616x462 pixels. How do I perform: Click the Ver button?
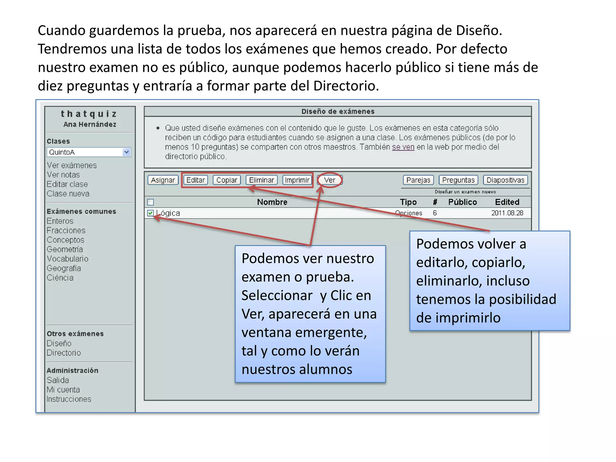click(x=330, y=180)
